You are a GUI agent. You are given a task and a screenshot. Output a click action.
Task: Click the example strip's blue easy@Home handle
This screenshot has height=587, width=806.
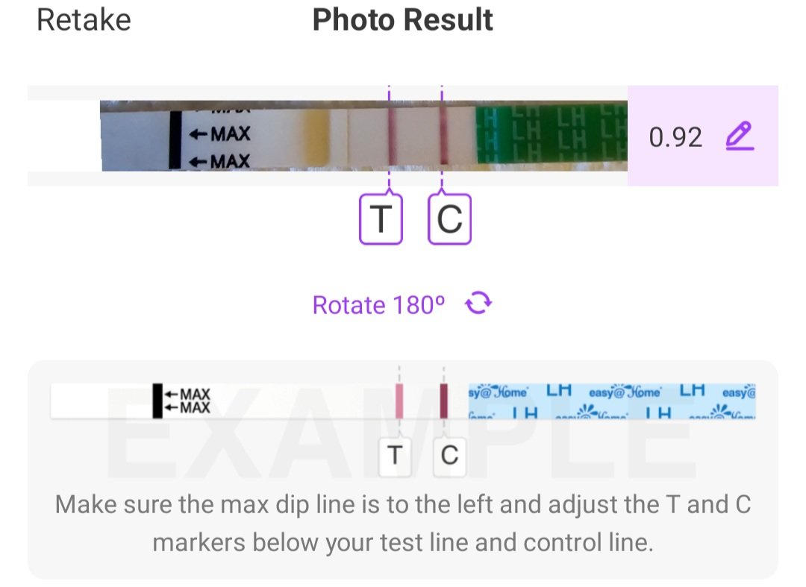point(612,401)
